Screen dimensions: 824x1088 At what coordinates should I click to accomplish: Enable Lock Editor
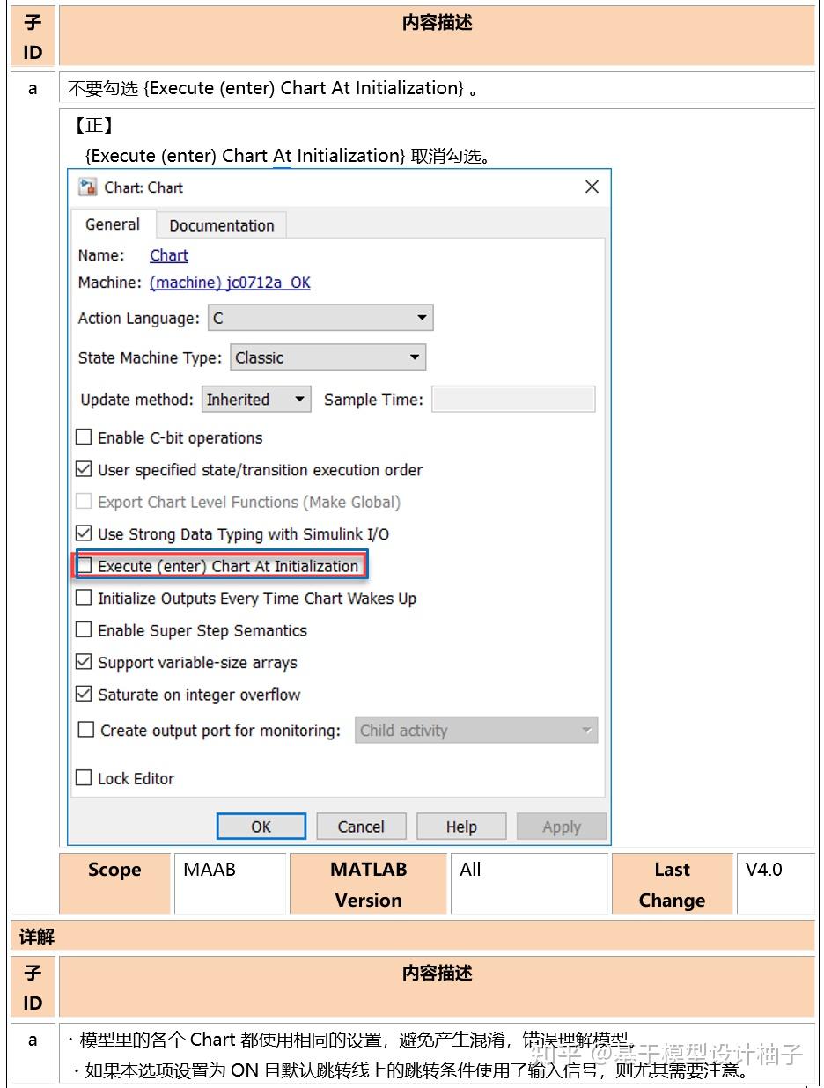[84, 777]
